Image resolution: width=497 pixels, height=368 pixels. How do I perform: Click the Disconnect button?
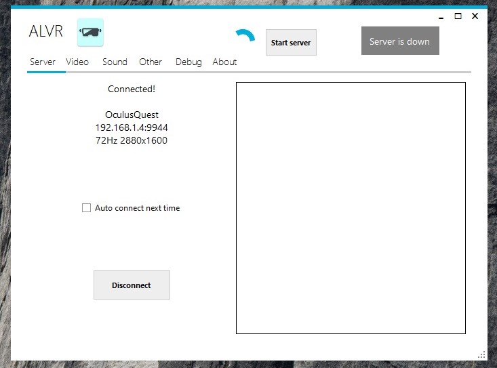coord(132,285)
